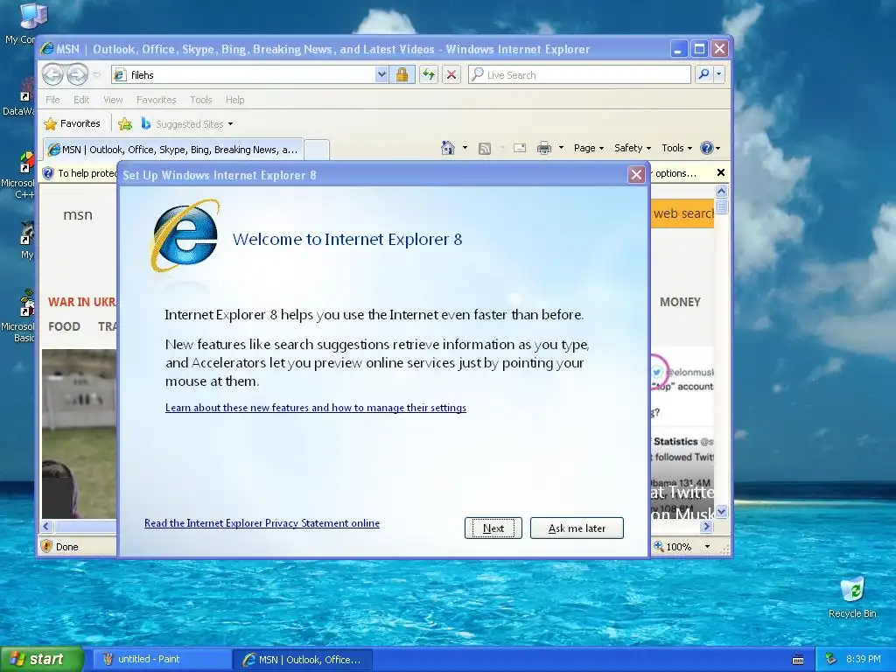This screenshot has height=672, width=896.
Task: Open the File menu
Action: click(52, 100)
